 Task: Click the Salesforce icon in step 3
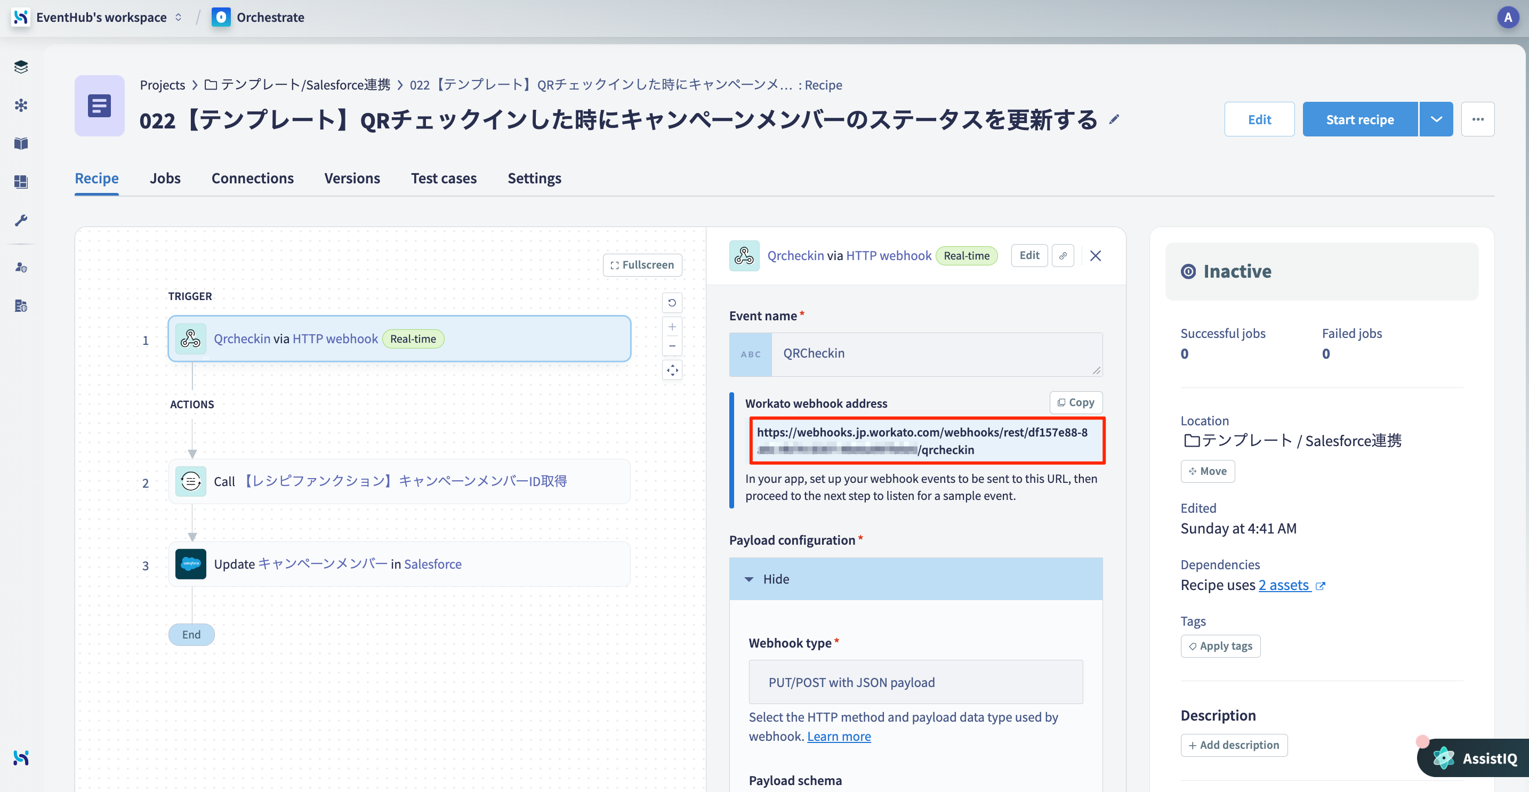190,563
